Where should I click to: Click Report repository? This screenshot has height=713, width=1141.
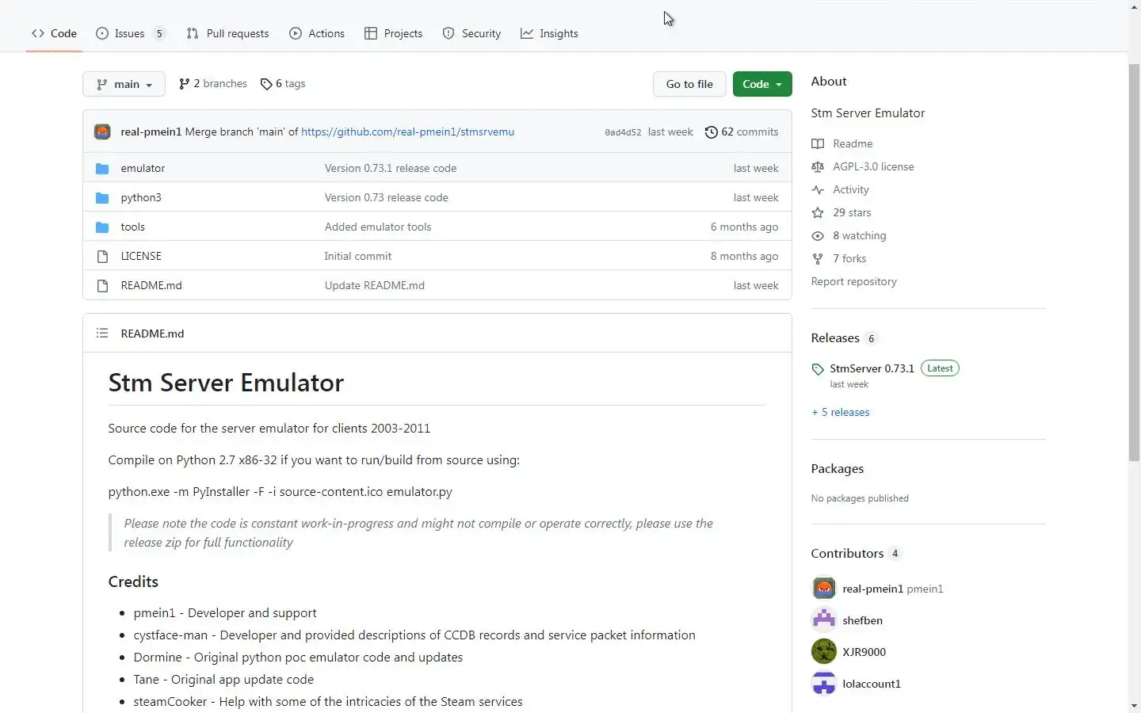click(x=853, y=281)
